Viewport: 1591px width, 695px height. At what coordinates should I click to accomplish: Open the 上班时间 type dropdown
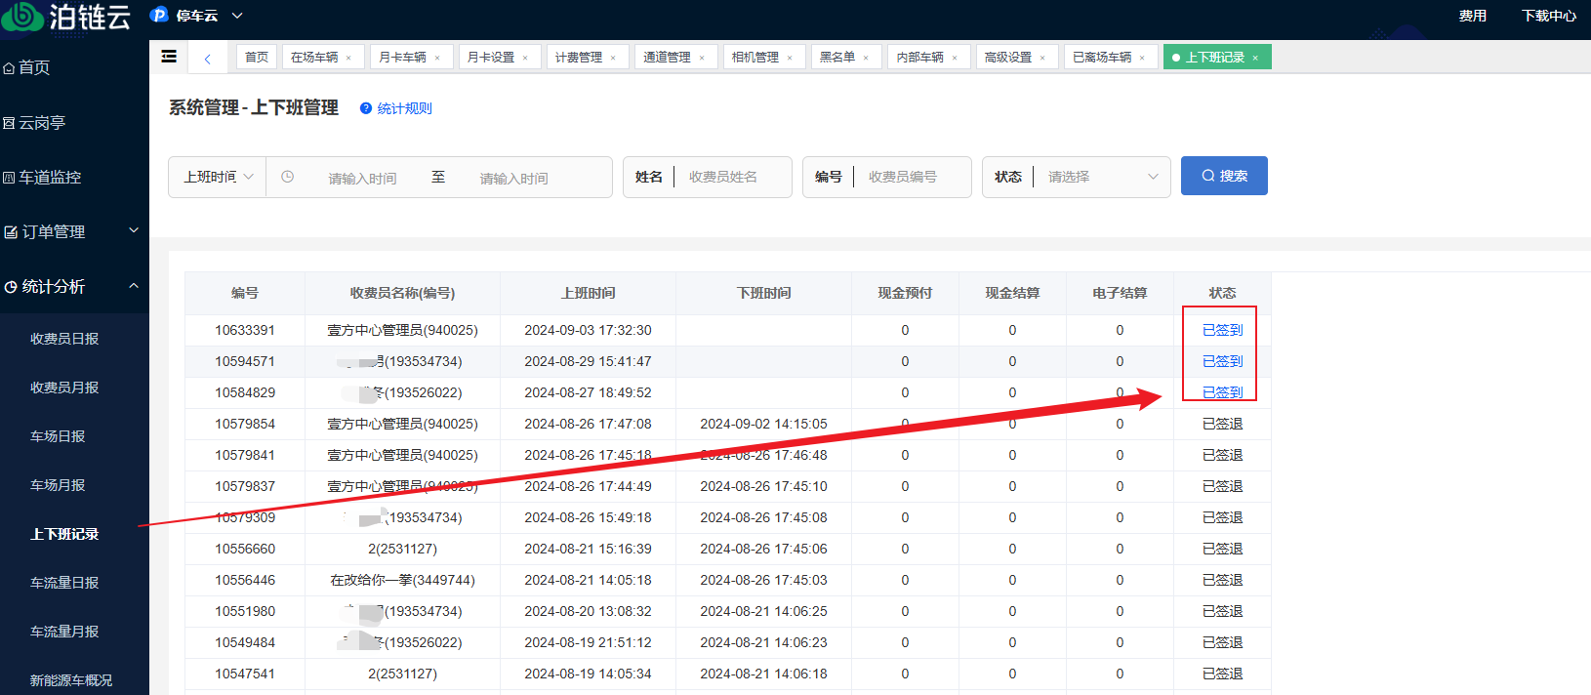pos(218,177)
